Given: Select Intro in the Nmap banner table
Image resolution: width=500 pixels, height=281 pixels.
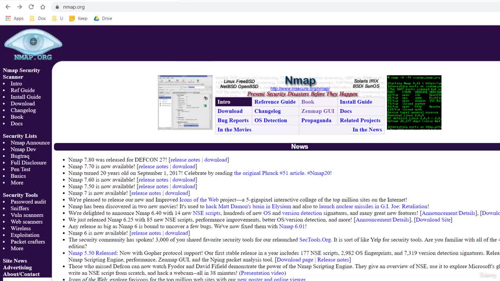Looking at the screenshot, I should (x=224, y=102).
